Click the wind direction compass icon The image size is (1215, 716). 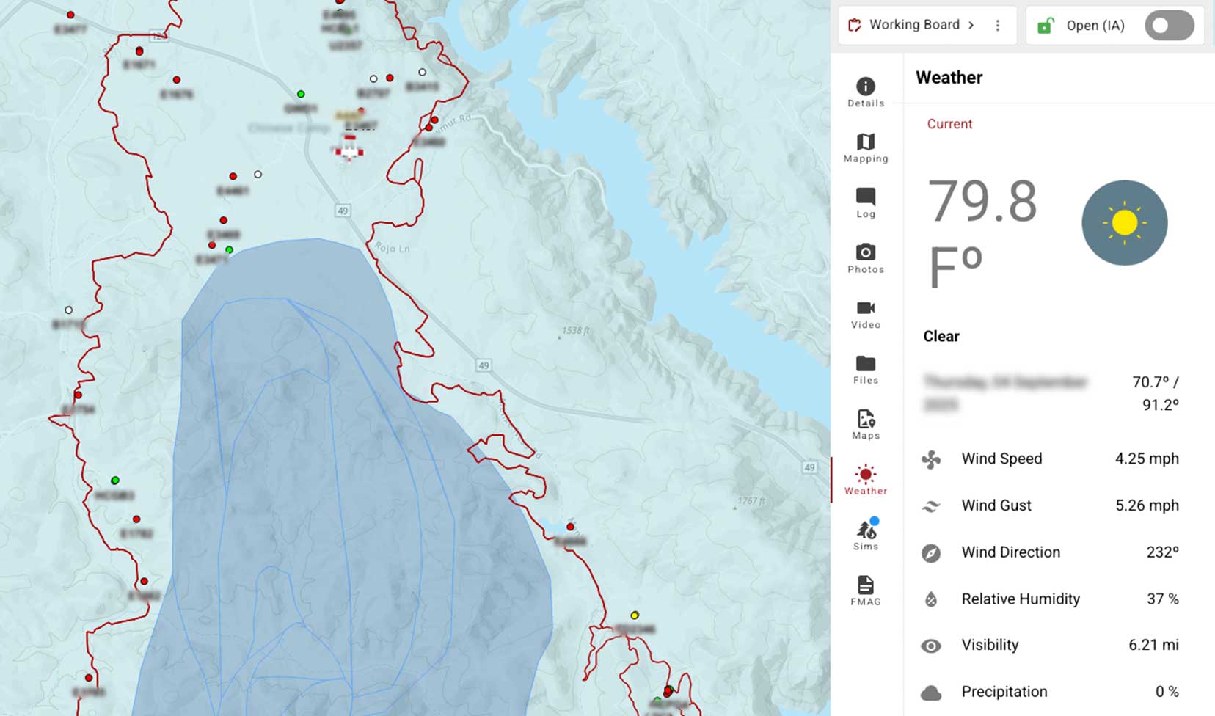(x=930, y=552)
